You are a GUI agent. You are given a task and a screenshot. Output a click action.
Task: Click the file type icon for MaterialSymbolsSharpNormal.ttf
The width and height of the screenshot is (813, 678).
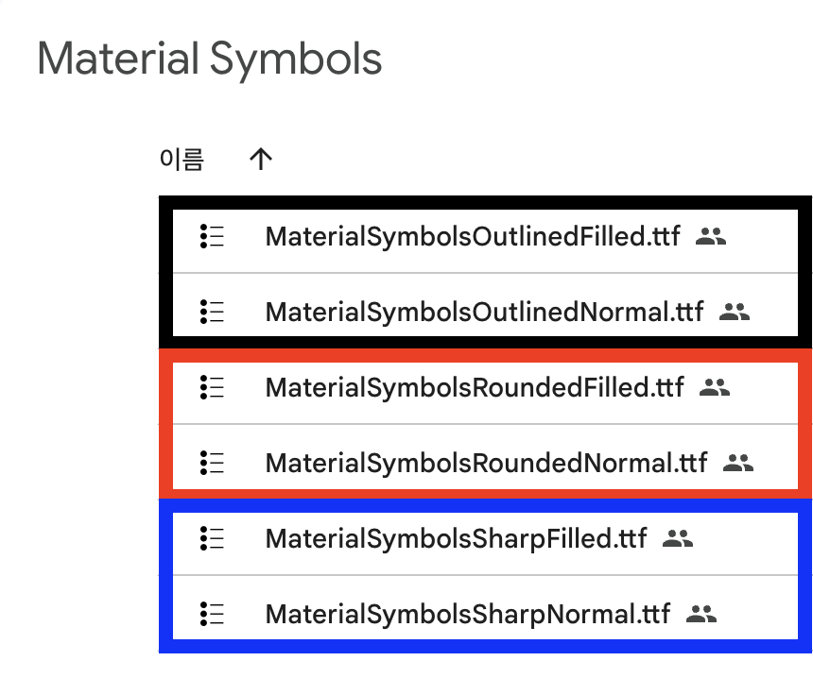click(213, 614)
